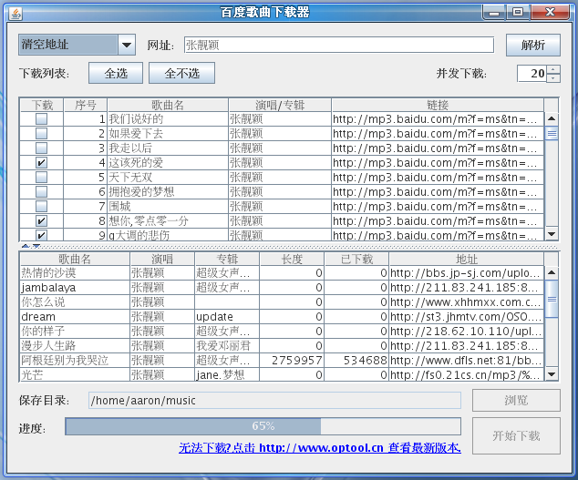Click the 下载 column header
This screenshot has width=578, height=480.
pyautogui.click(x=42, y=105)
